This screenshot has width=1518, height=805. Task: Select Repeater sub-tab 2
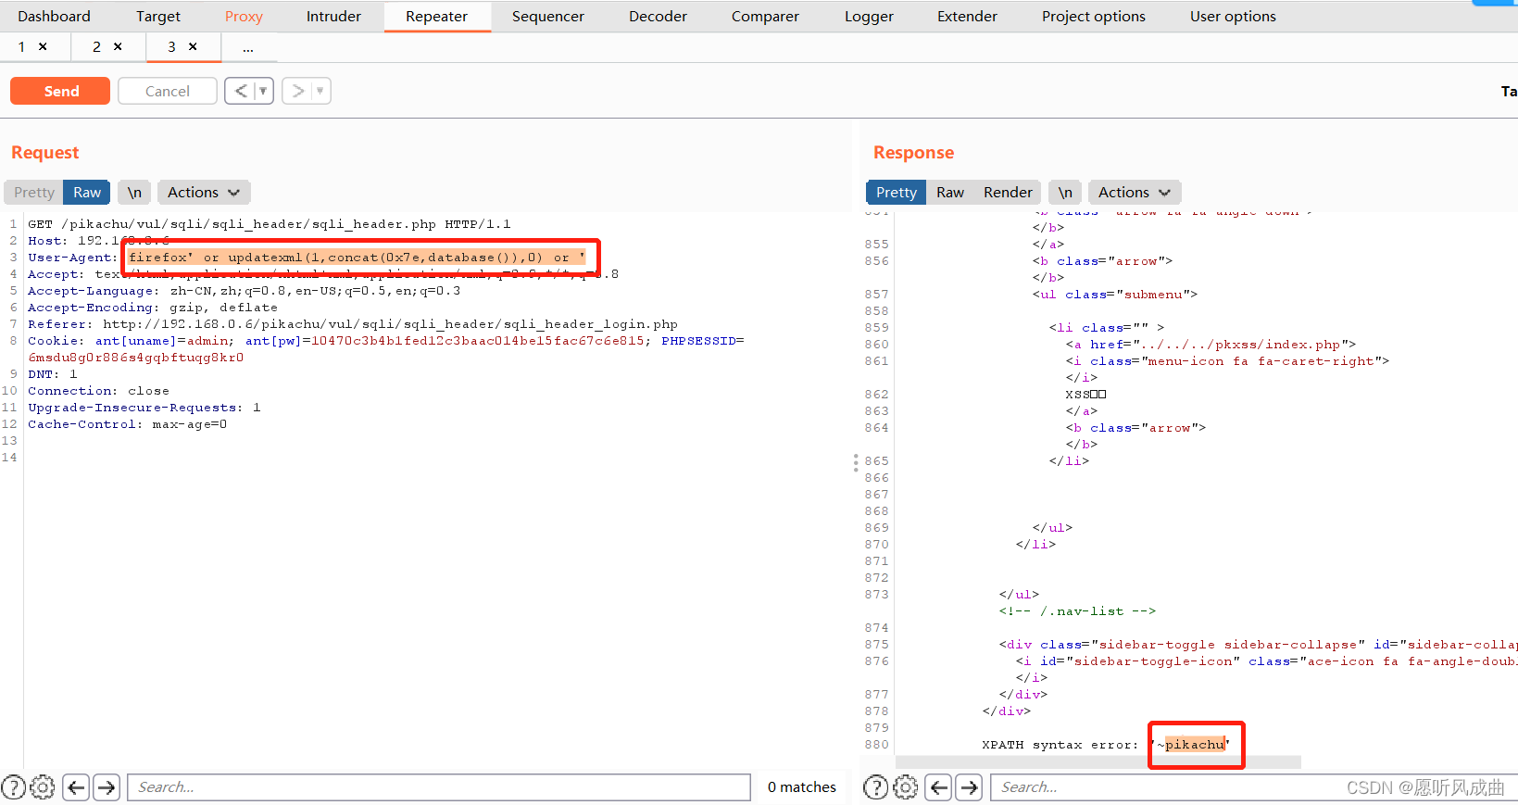[96, 46]
